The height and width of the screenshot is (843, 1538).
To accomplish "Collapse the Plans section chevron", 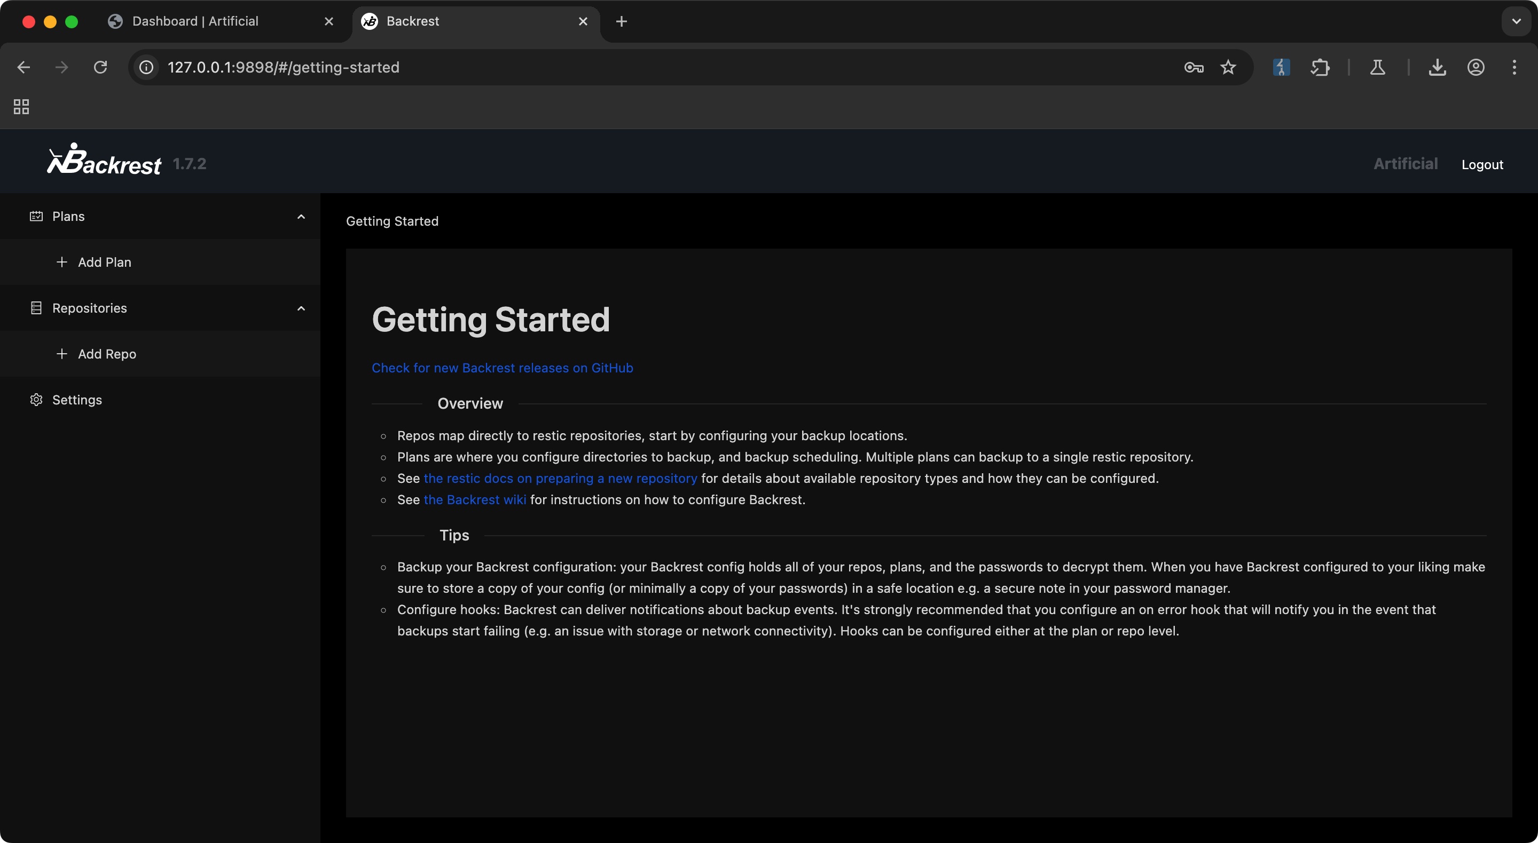I will click(301, 217).
